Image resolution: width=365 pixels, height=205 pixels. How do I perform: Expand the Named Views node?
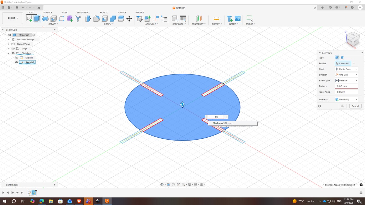coord(8,44)
